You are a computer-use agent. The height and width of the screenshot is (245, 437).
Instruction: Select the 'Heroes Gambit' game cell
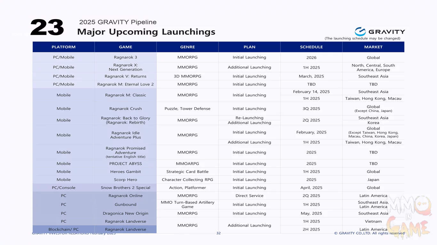pos(125,172)
